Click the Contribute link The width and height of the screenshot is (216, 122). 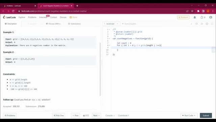(x=123, y=116)
